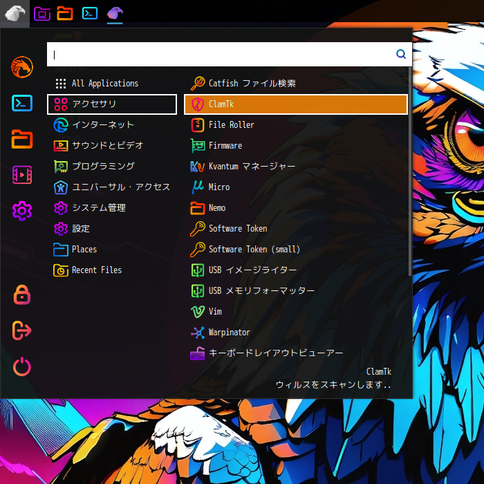This screenshot has width=484, height=484.
Task: Select the アクセサリ category
Action: pos(112,104)
